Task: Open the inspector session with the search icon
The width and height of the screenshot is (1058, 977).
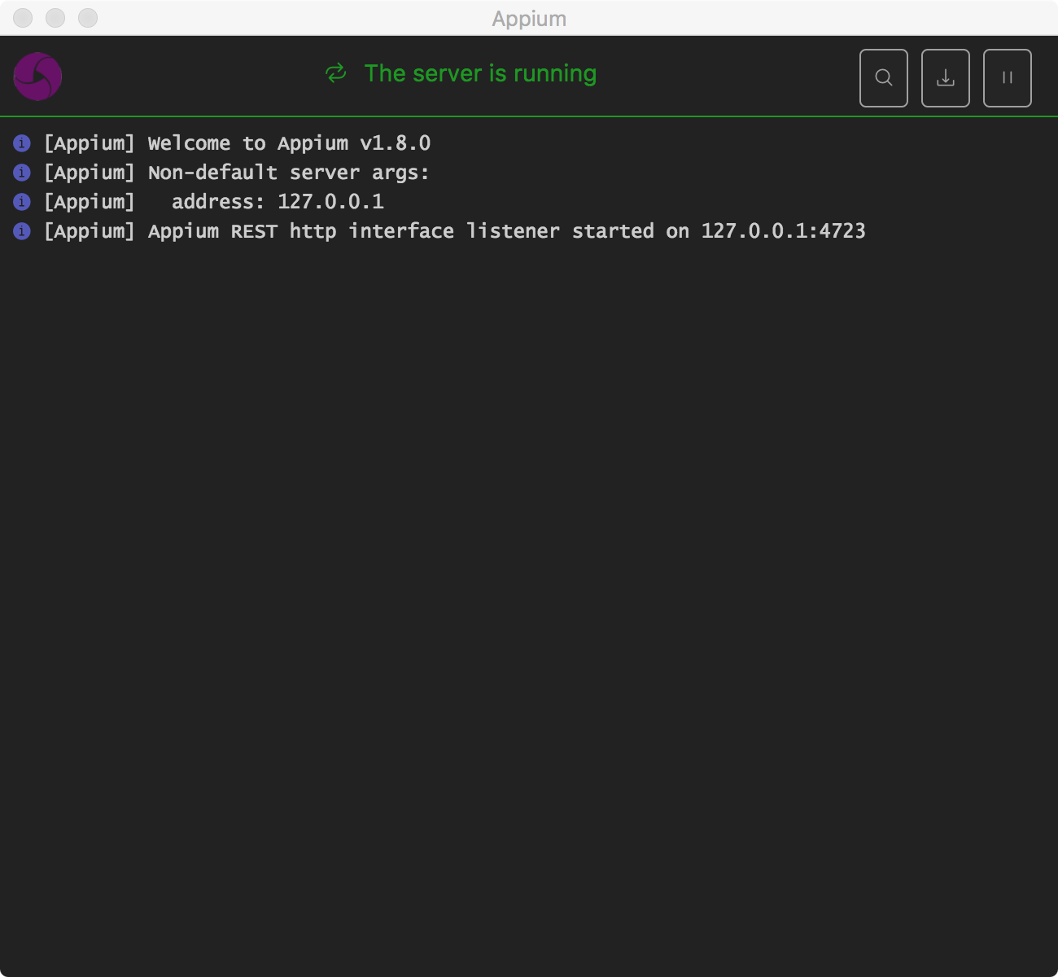Action: [884, 78]
